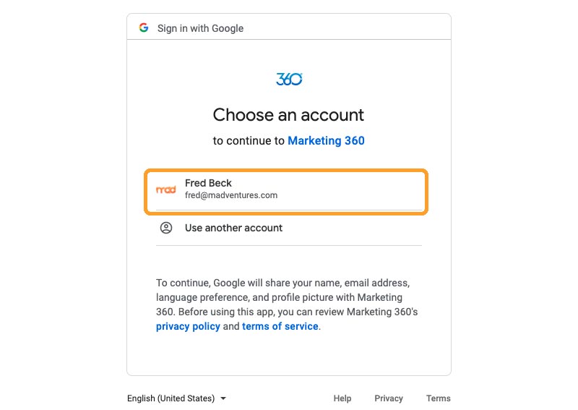This screenshot has width=578, height=410.
Task: Click the Sign in with Google header text
Action: tap(201, 28)
